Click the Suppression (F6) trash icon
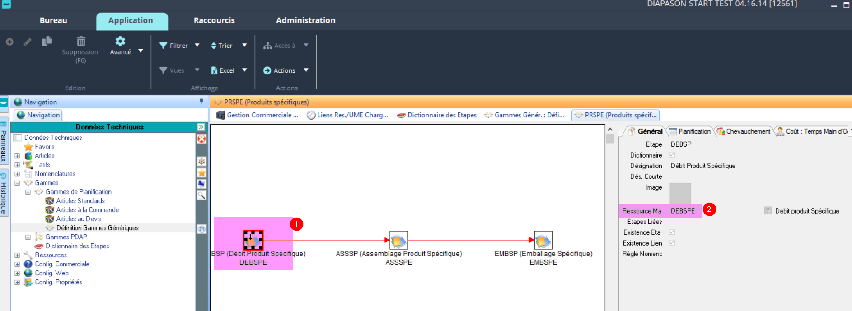The height and width of the screenshot is (311, 852). click(81, 42)
